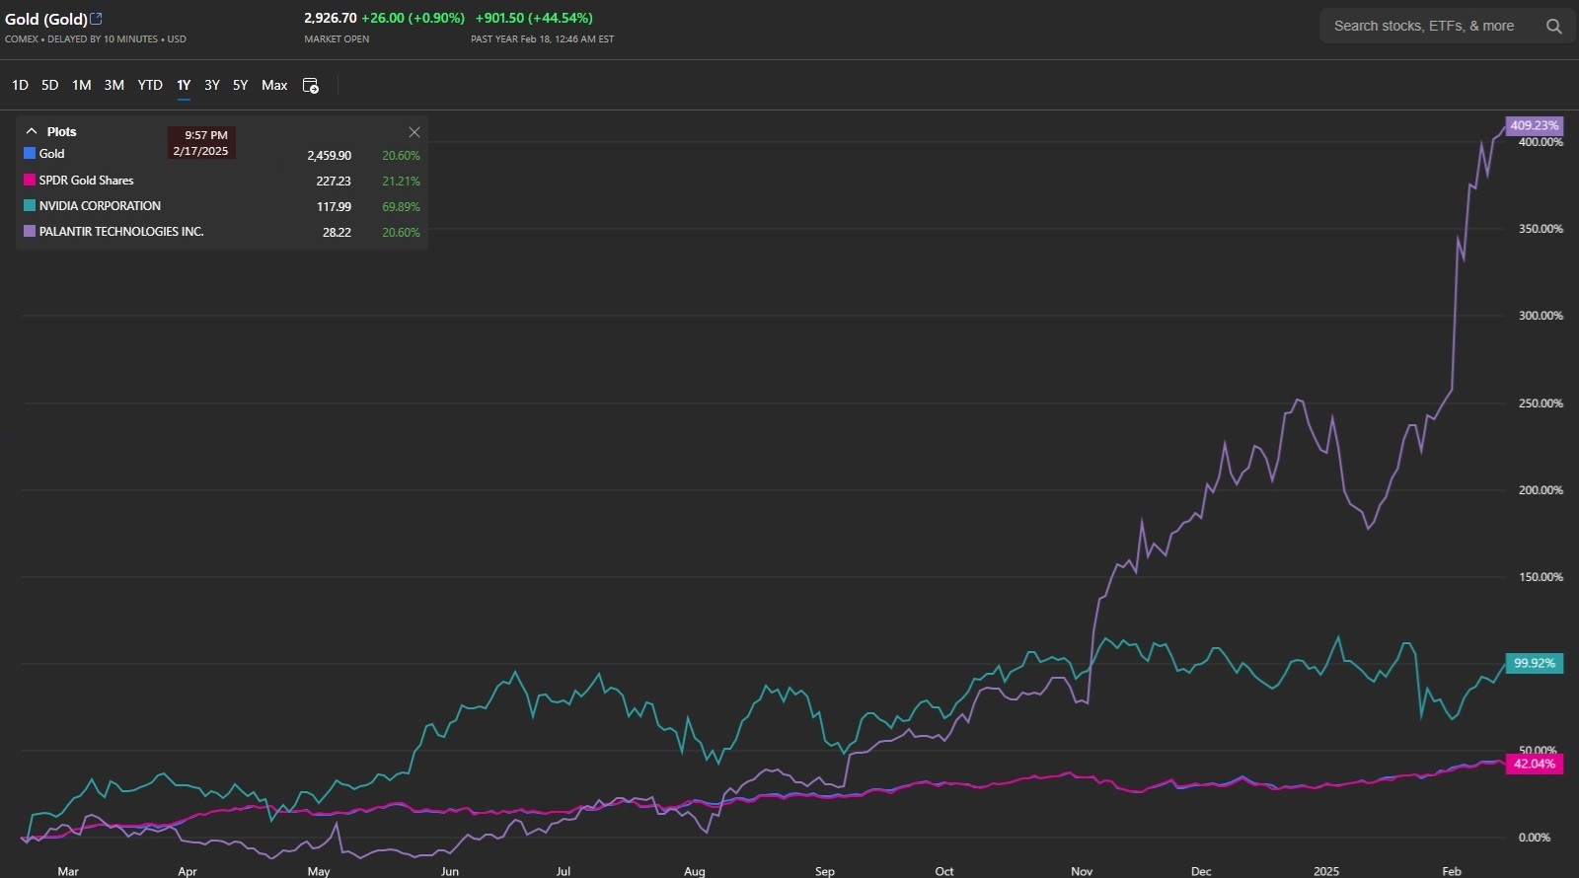Type in the Search stocks, ETFs field
The image size is (1579, 878).
pyautogui.click(x=1423, y=27)
